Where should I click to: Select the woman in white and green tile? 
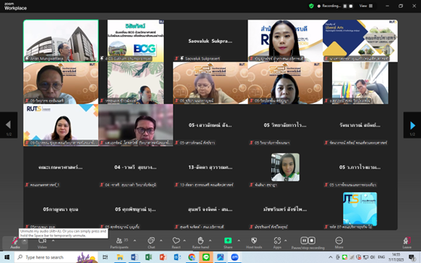(x=285, y=167)
